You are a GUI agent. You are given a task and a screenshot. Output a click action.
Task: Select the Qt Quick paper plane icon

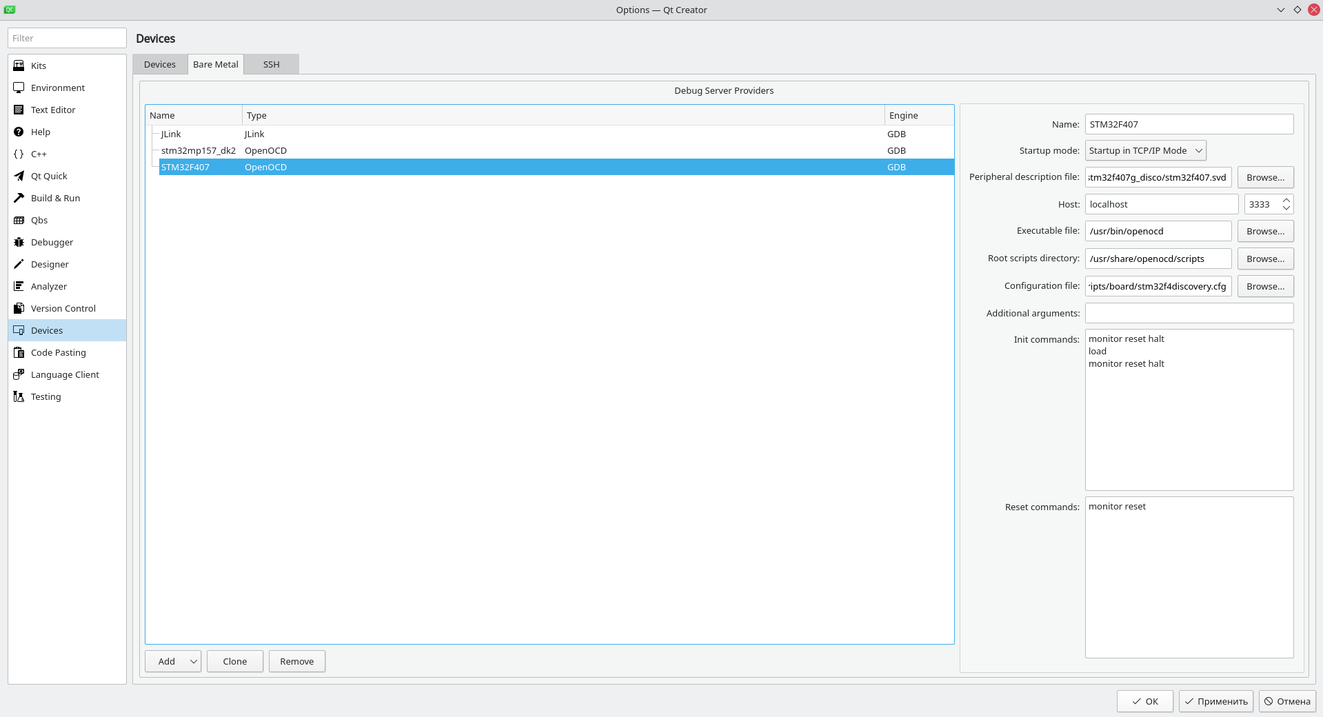(19, 176)
